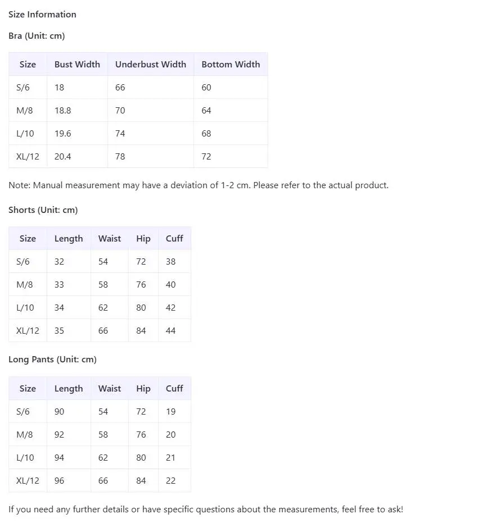This screenshot has height=523, width=492.
Task: Click the "Long Pants (Unit: cm)" title
Action: tap(52, 360)
